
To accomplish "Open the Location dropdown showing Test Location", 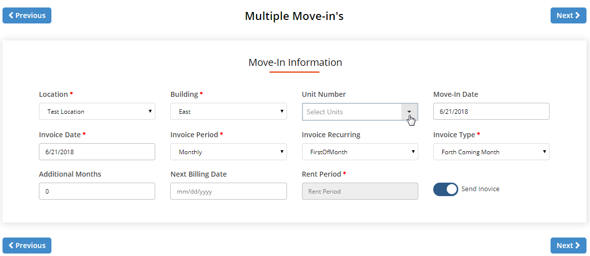I will (x=97, y=112).
